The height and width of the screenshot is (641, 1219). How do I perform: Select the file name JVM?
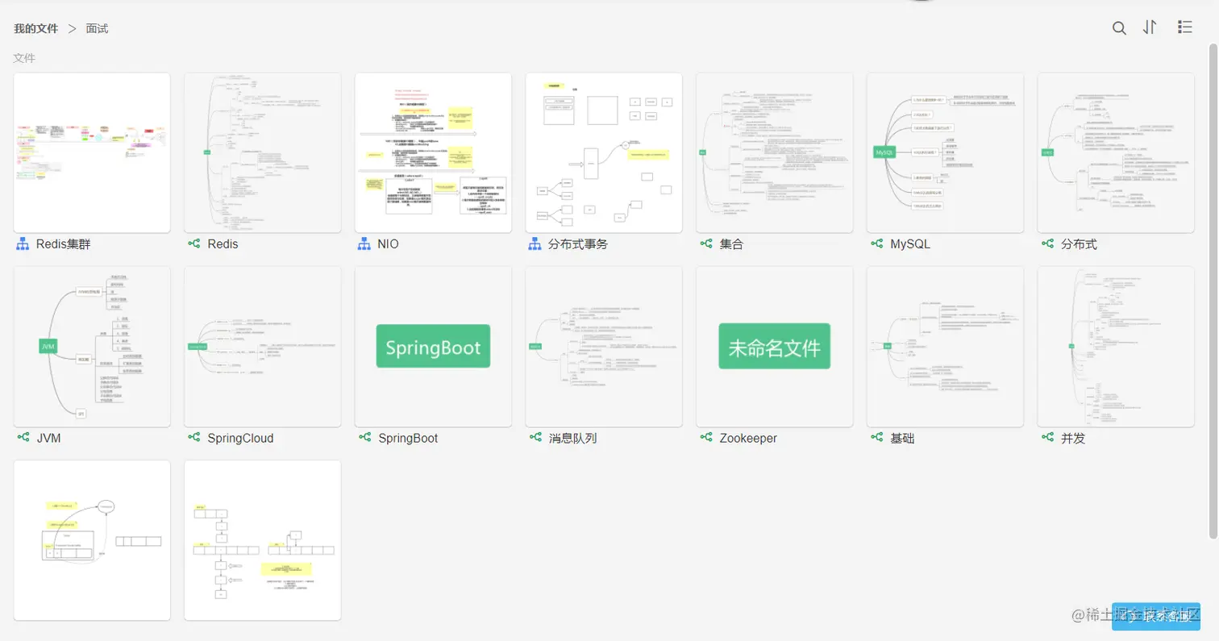click(49, 438)
